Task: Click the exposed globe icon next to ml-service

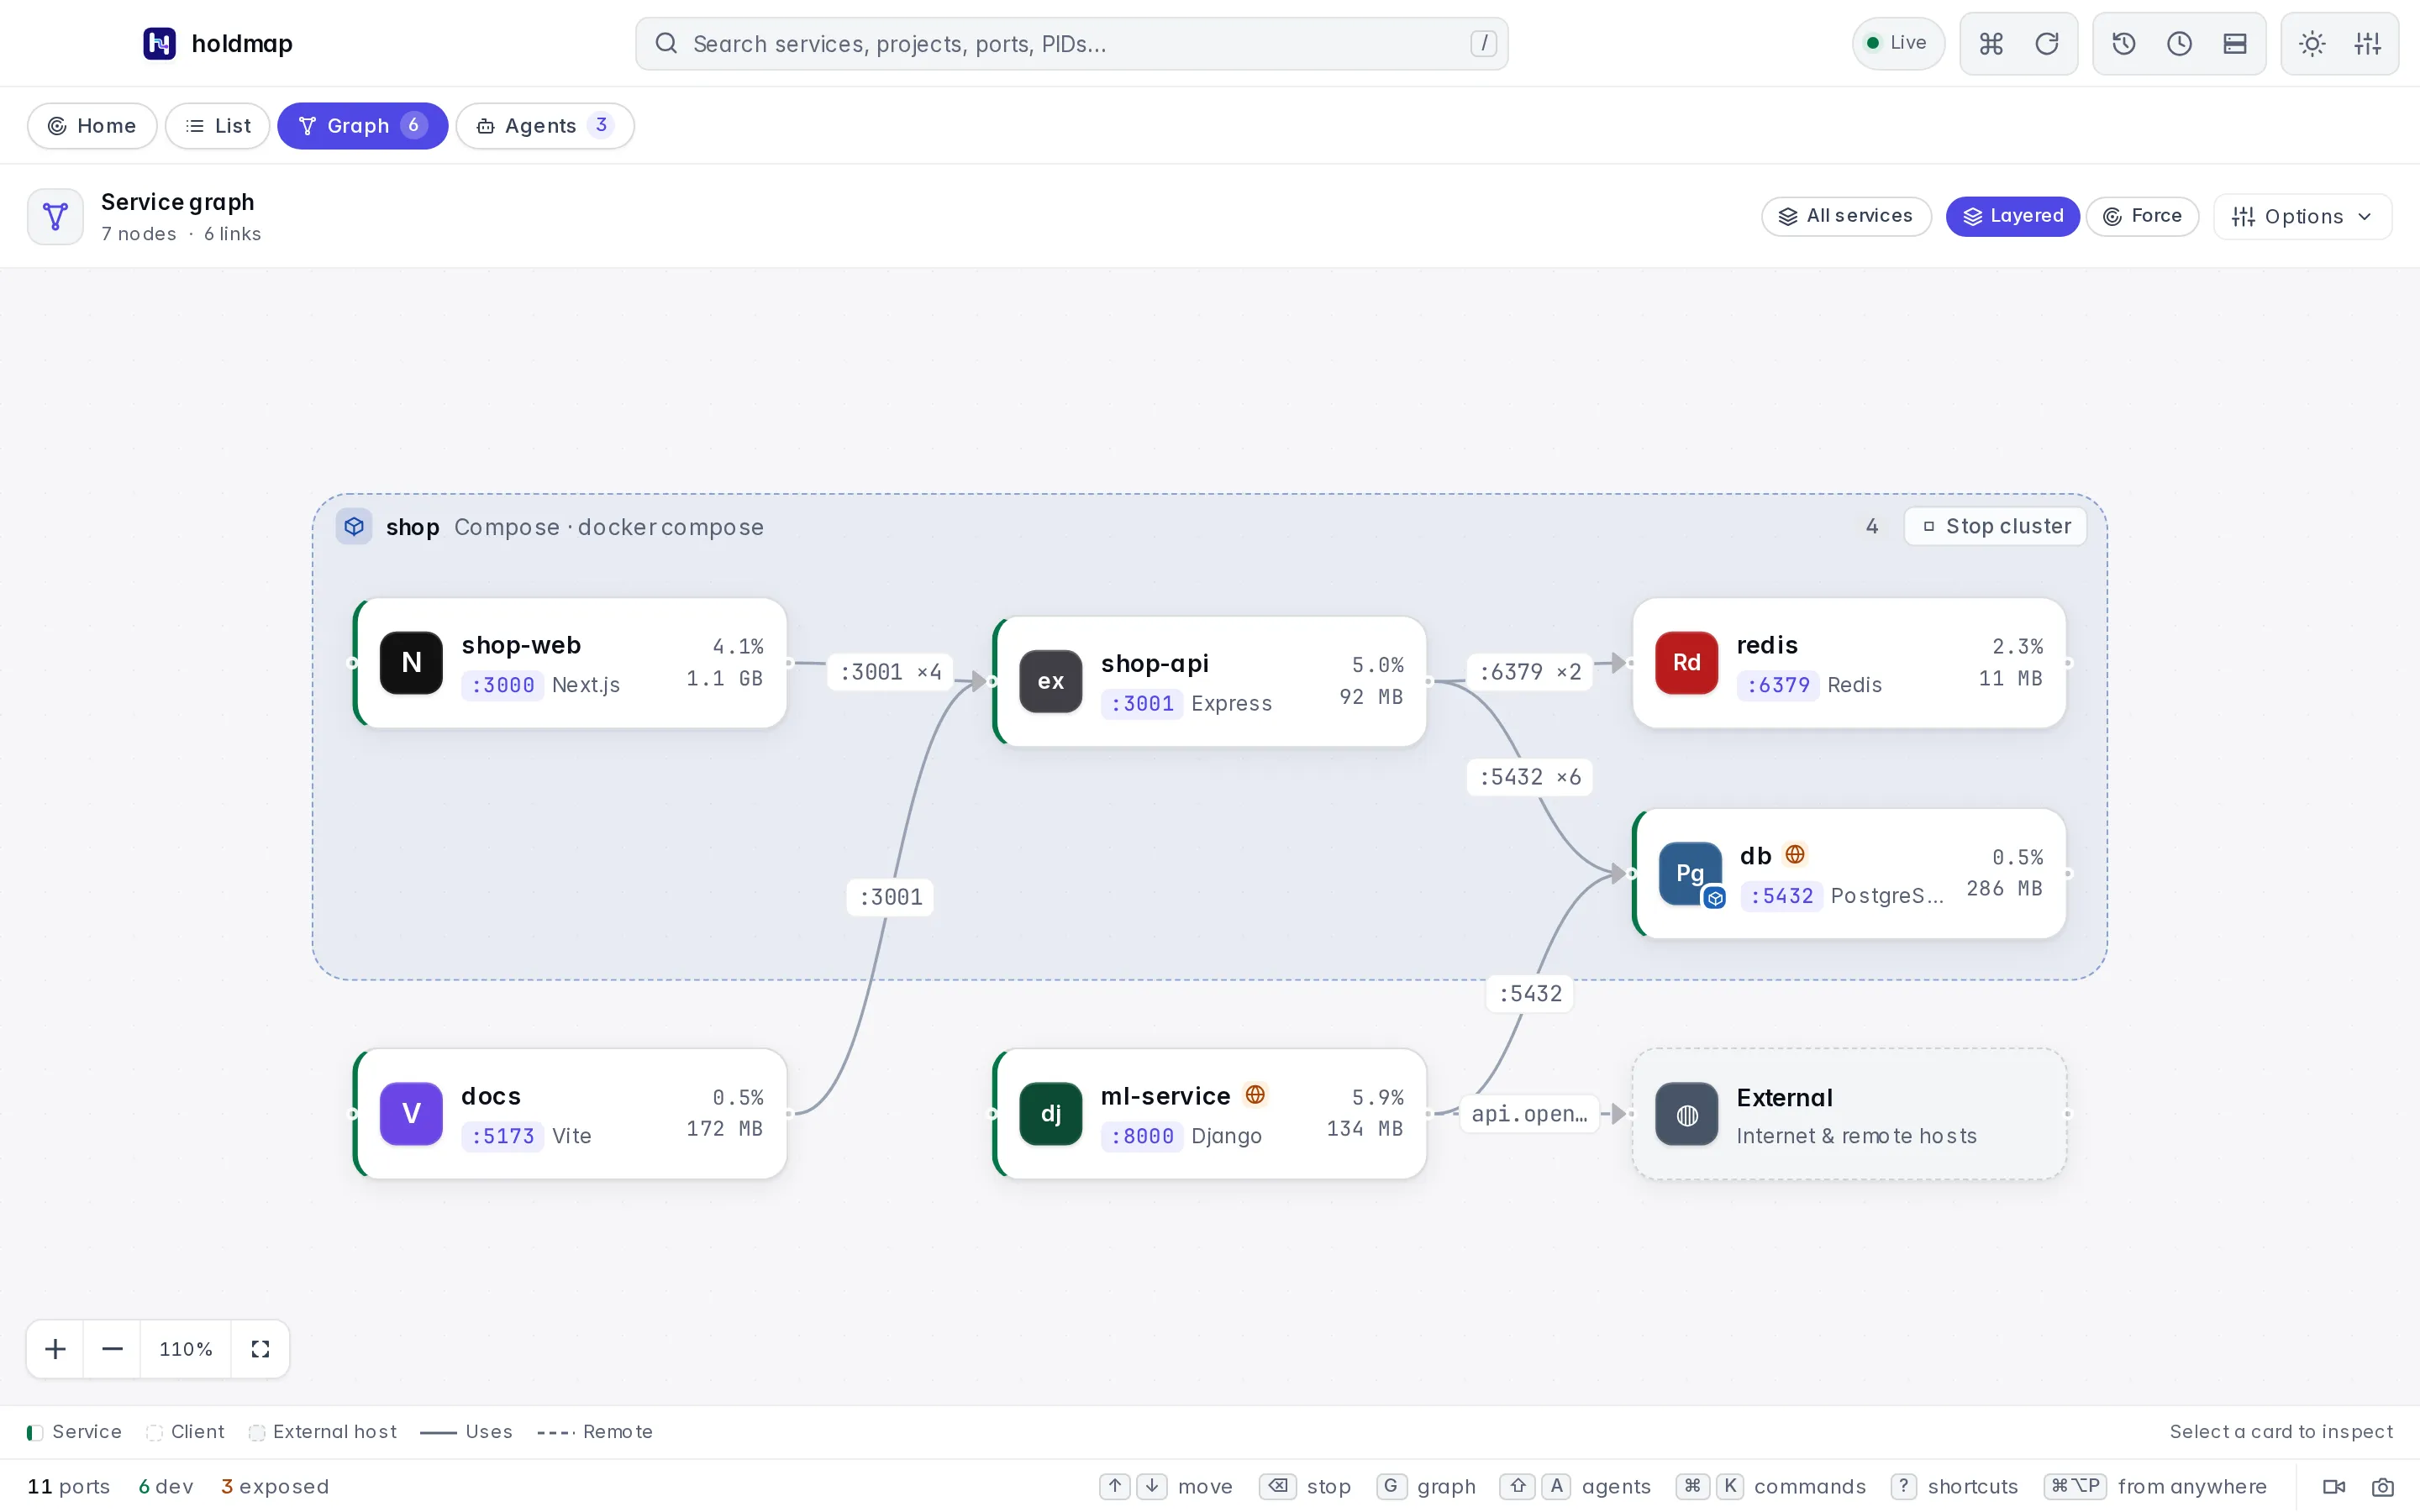Action: pos(1255,1095)
